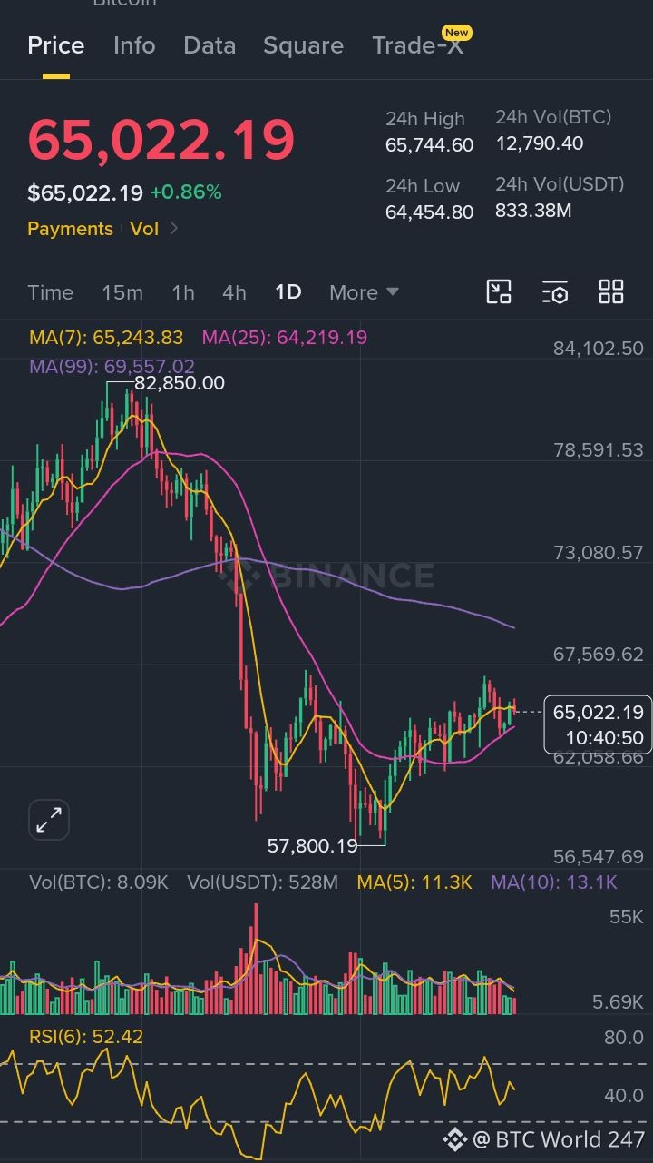
Task: Open the four-square grid layout icon
Action: (x=611, y=291)
